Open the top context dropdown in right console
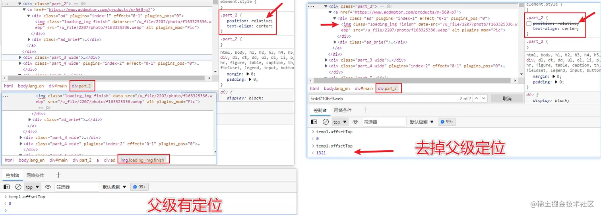The image size is (601, 215). [340, 122]
